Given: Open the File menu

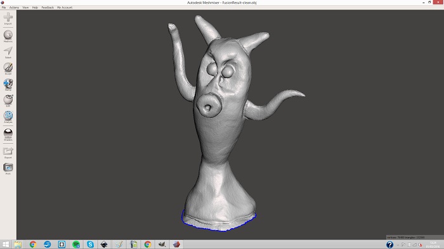Looking at the screenshot, I should (4, 8).
